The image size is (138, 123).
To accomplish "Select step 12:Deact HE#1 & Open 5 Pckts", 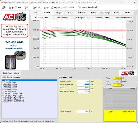I will tap(29, 101).
